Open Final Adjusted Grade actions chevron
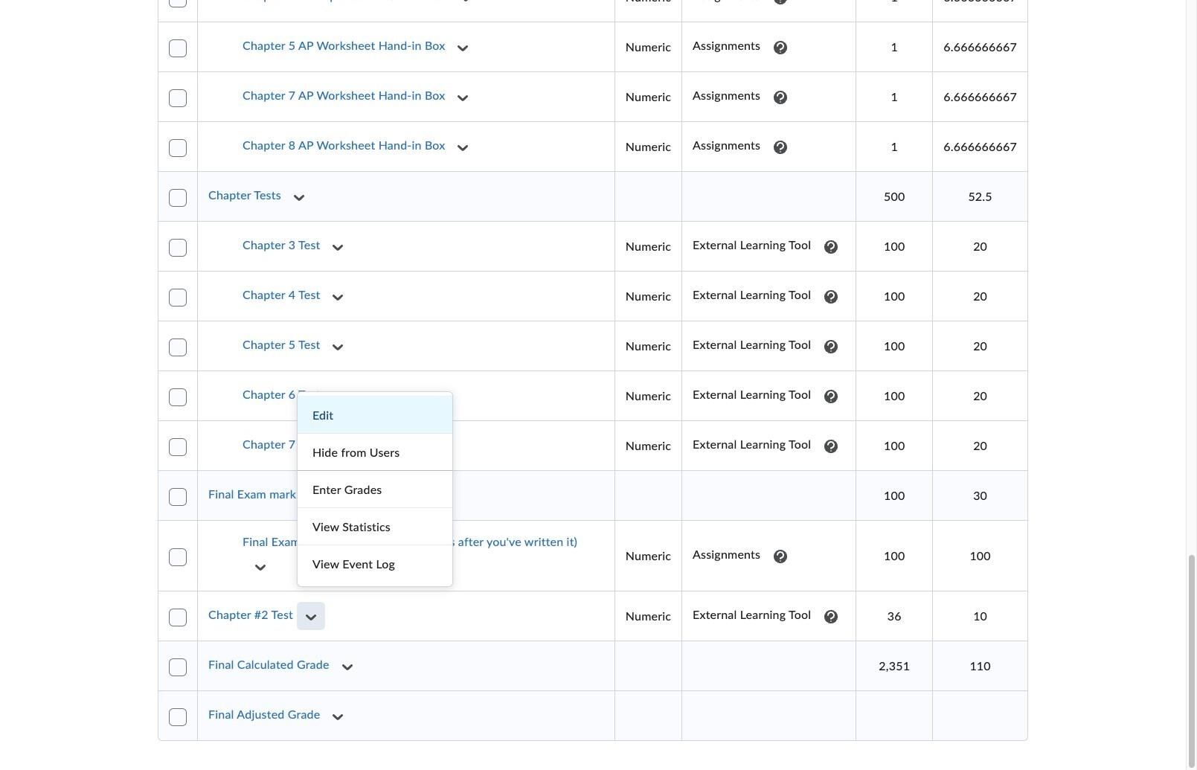The image size is (1197, 770). (x=338, y=716)
